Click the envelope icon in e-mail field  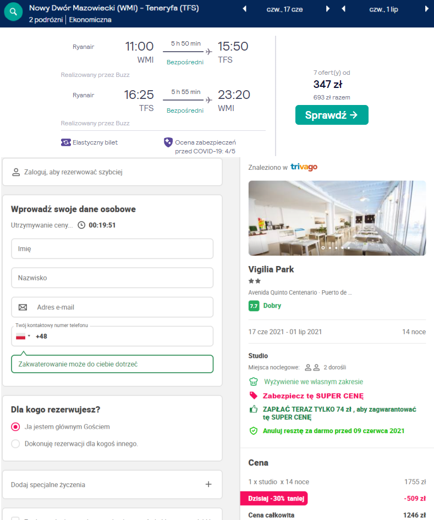23,307
